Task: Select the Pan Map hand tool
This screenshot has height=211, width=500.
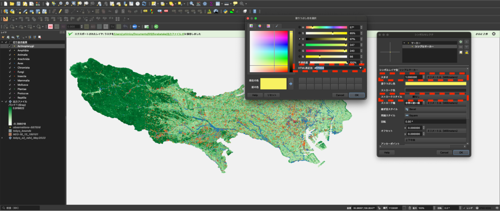Action: click(47, 3)
